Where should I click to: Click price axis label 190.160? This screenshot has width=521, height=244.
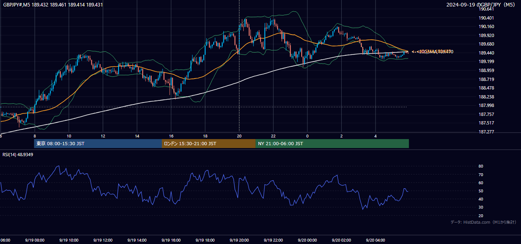click(x=487, y=26)
